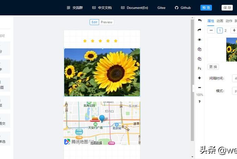The image size is (237, 159).
Task: Click the 间隔时间 label text
Action: pyautogui.click(x=217, y=78)
